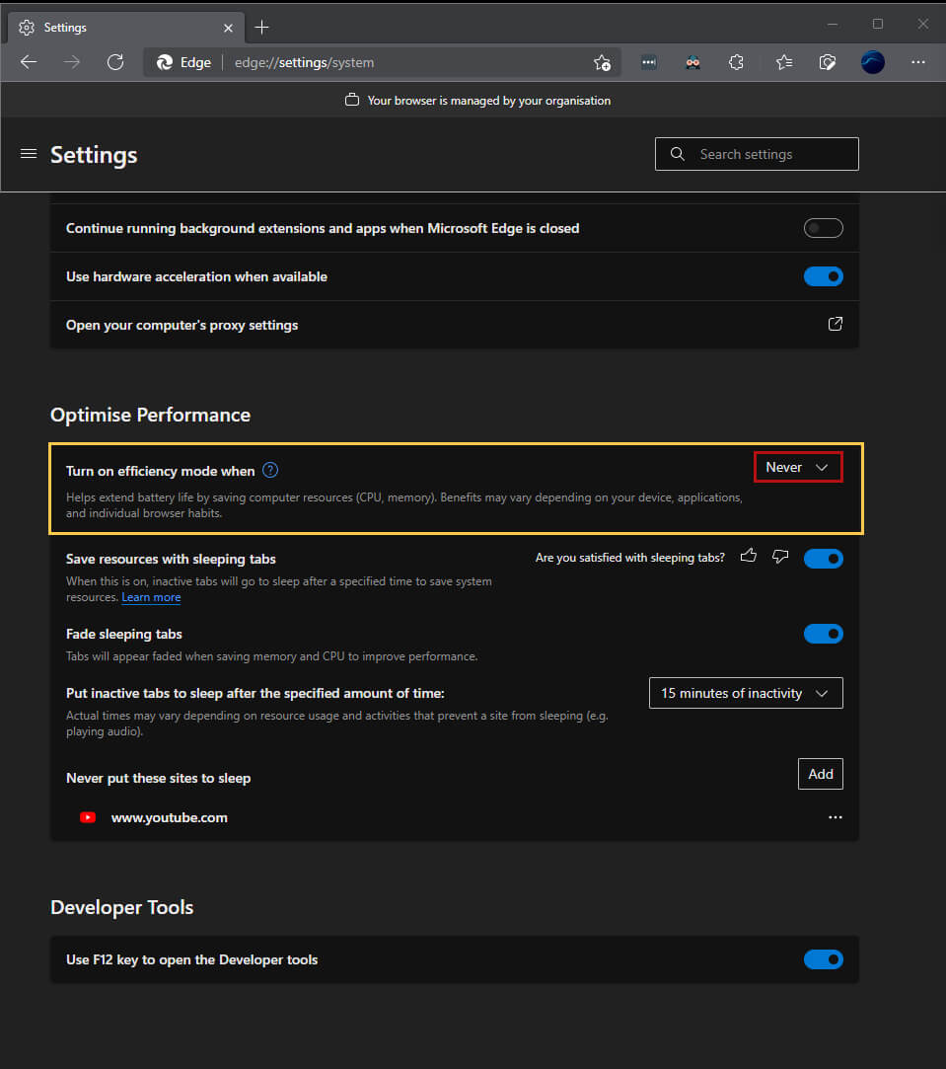Click the magnifier icon in Search settings
Image resolution: width=946 pixels, height=1069 pixels.
[677, 154]
